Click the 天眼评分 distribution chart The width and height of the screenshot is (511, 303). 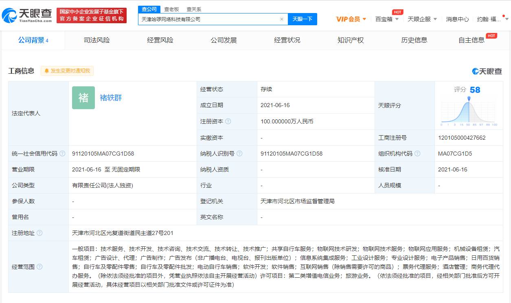point(469,111)
